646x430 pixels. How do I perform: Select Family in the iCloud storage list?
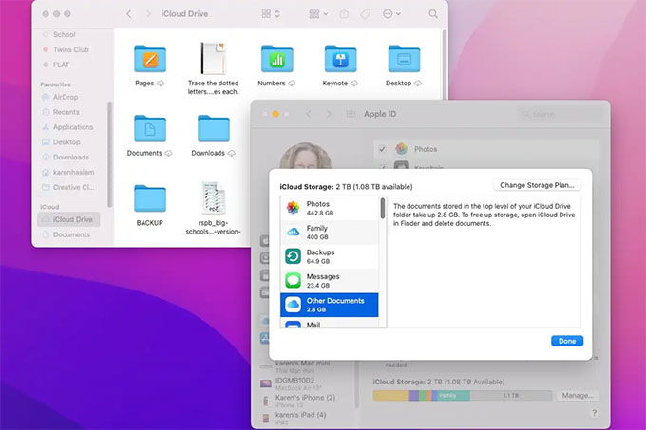coord(330,232)
